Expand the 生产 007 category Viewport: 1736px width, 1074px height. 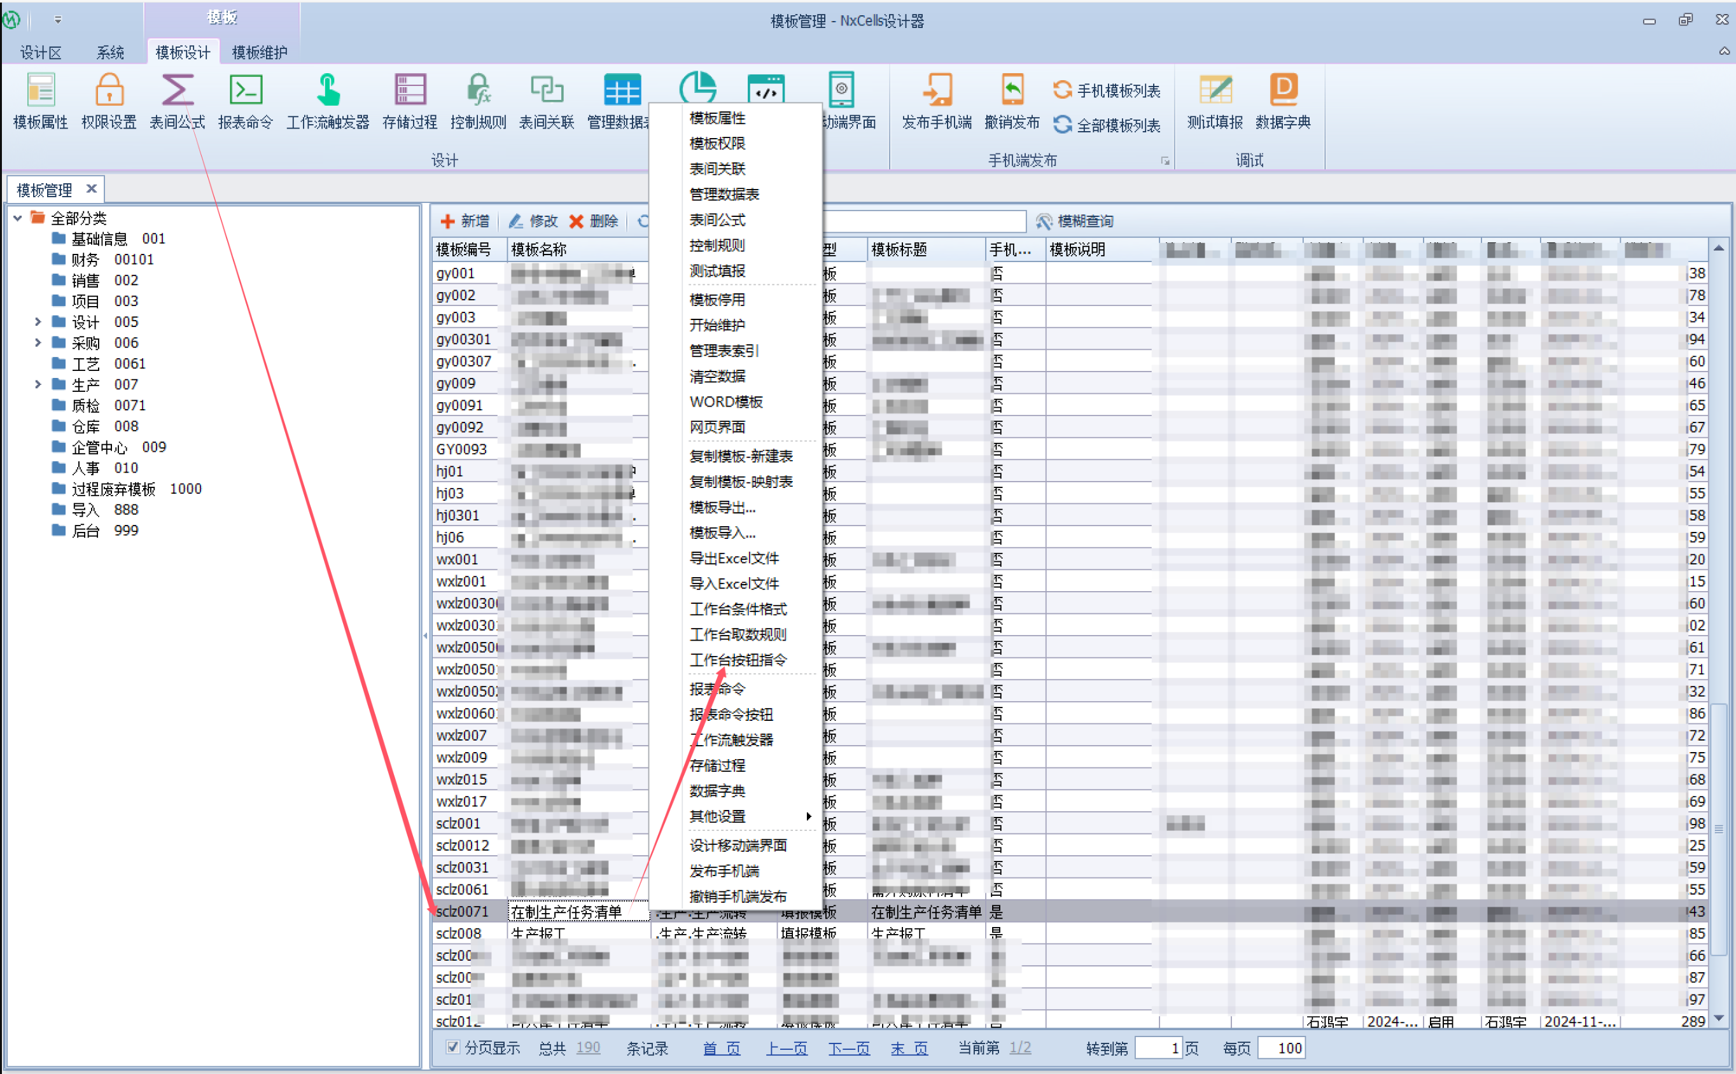(x=38, y=384)
